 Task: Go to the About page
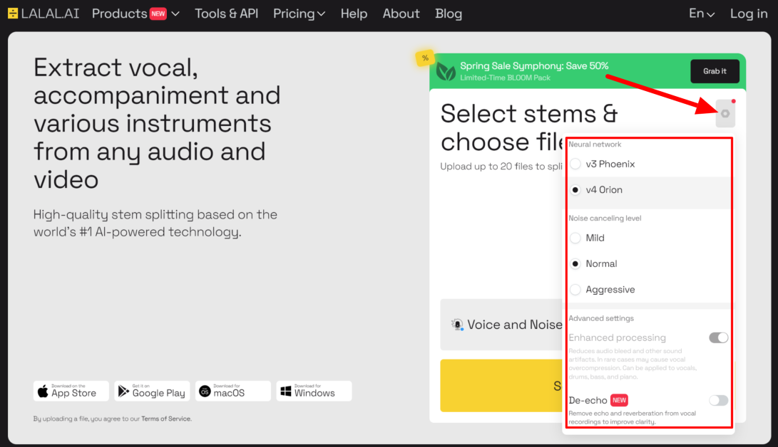coord(401,14)
